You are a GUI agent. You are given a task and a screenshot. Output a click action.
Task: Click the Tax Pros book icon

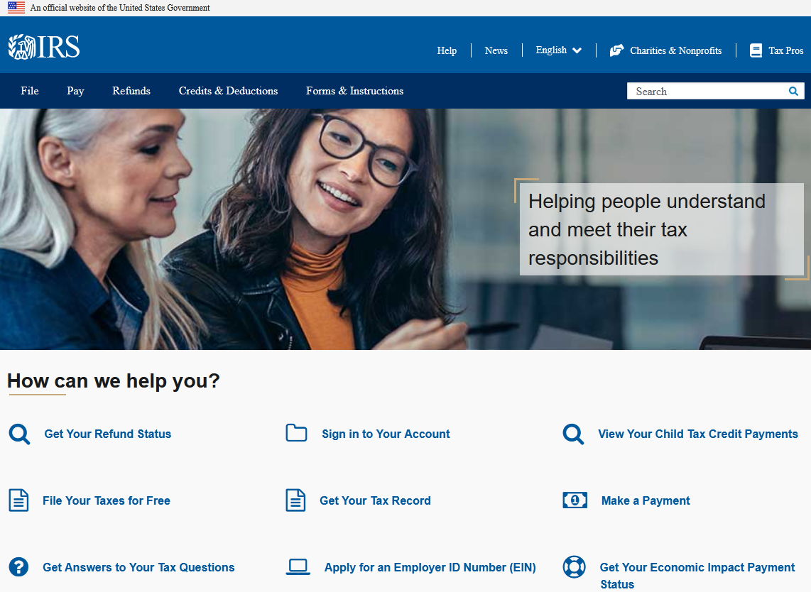coord(756,50)
